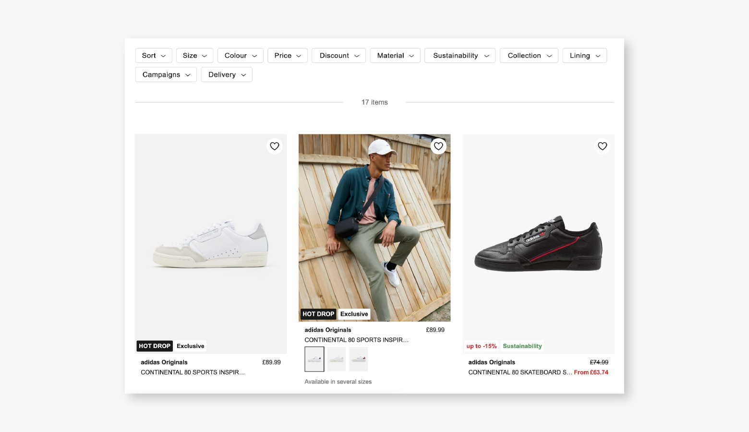Expand the Material filter options
Viewport: 749px width, 432px height.
click(395, 56)
